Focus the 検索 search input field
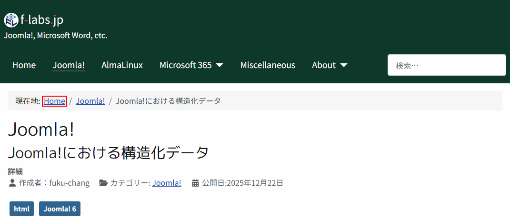Screen dimensions: 510x219 pos(446,65)
